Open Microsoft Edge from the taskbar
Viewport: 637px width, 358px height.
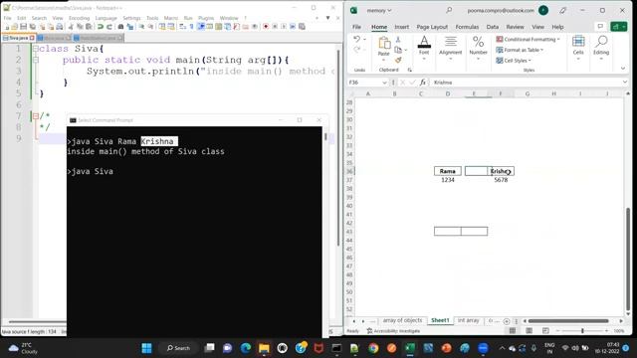click(x=246, y=348)
